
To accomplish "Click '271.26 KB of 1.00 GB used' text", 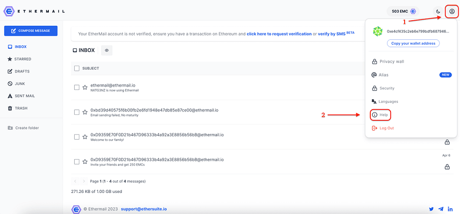I will [97, 192].
